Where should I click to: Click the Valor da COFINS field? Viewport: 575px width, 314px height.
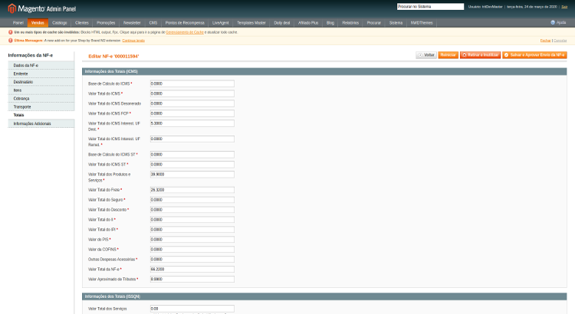pos(192,249)
